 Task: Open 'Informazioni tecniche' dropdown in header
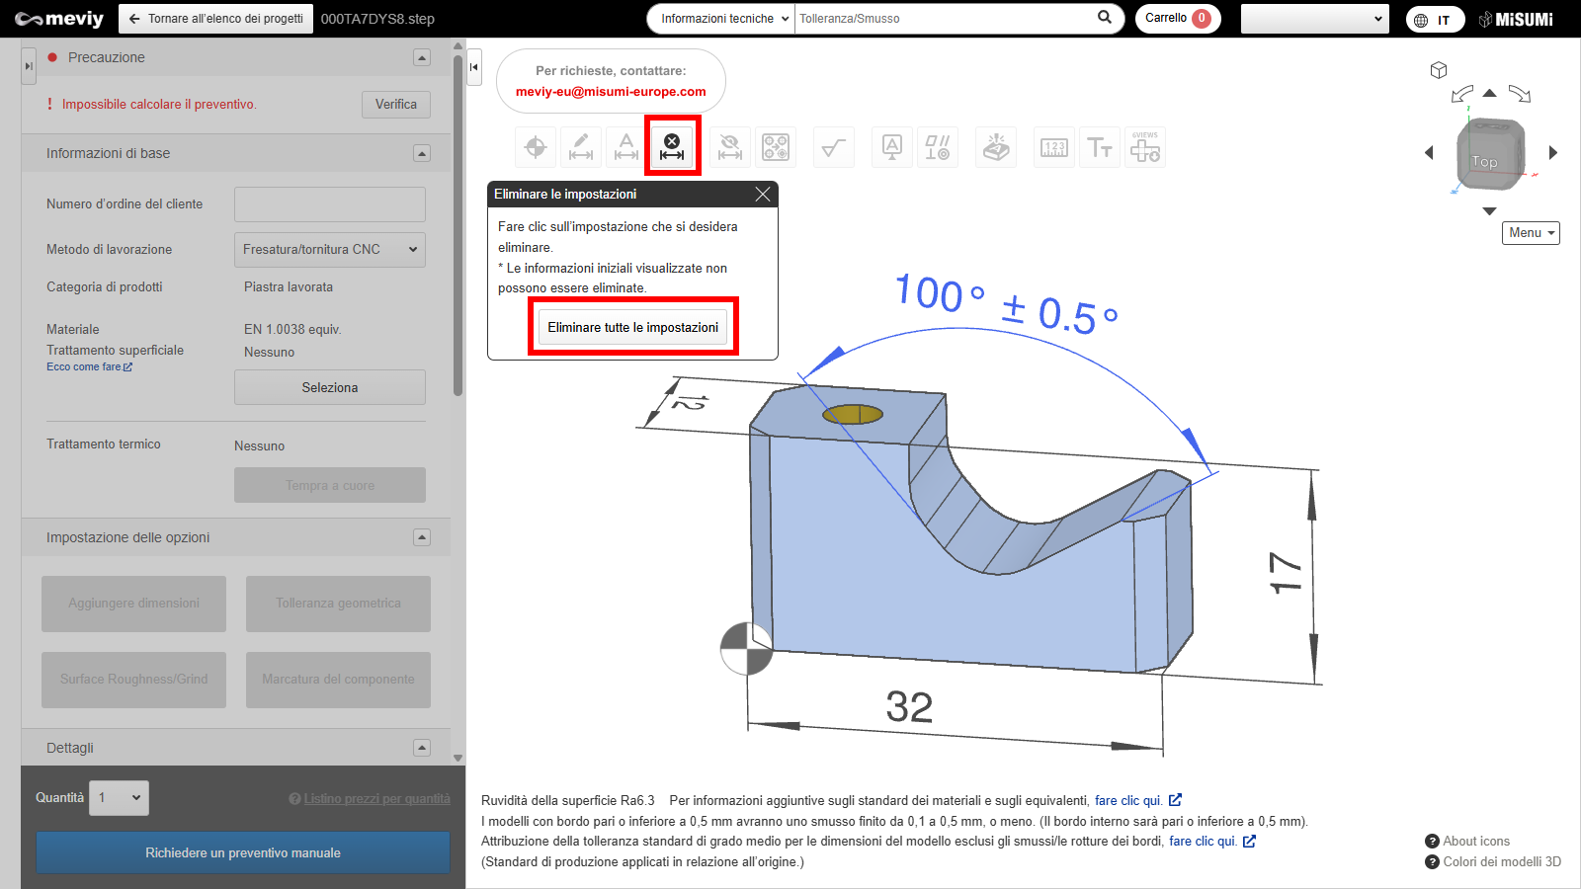tap(723, 19)
